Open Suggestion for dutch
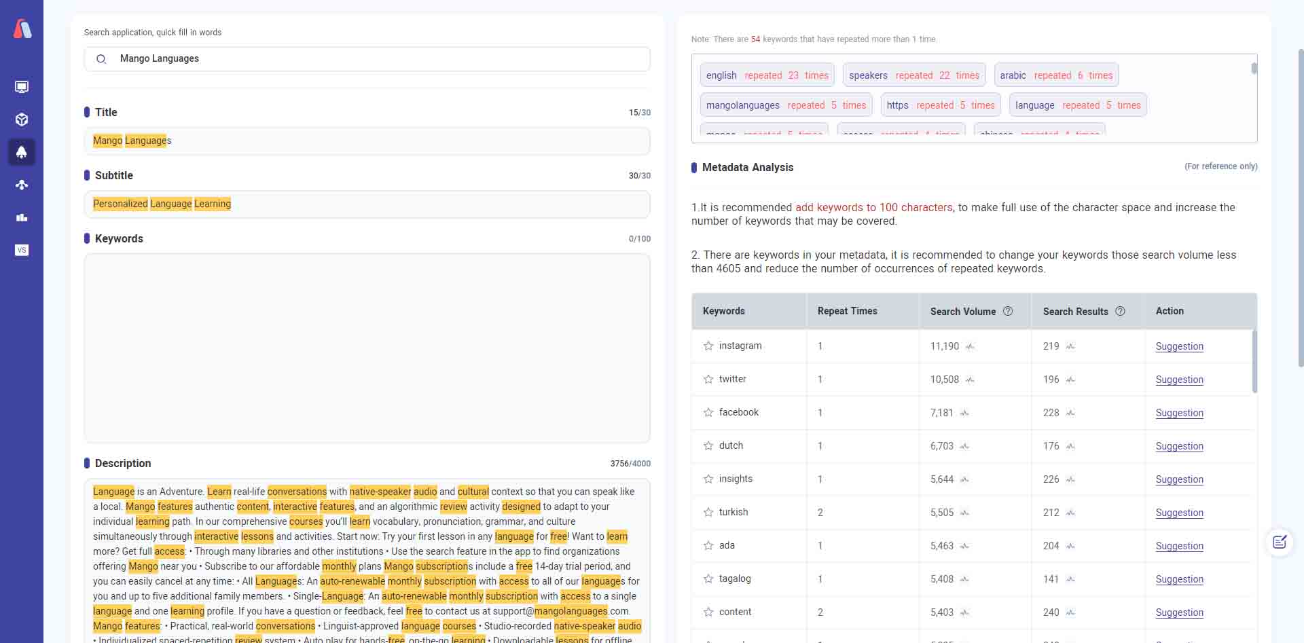This screenshot has height=643, width=1304. pyautogui.click(x=1179, y=446)
